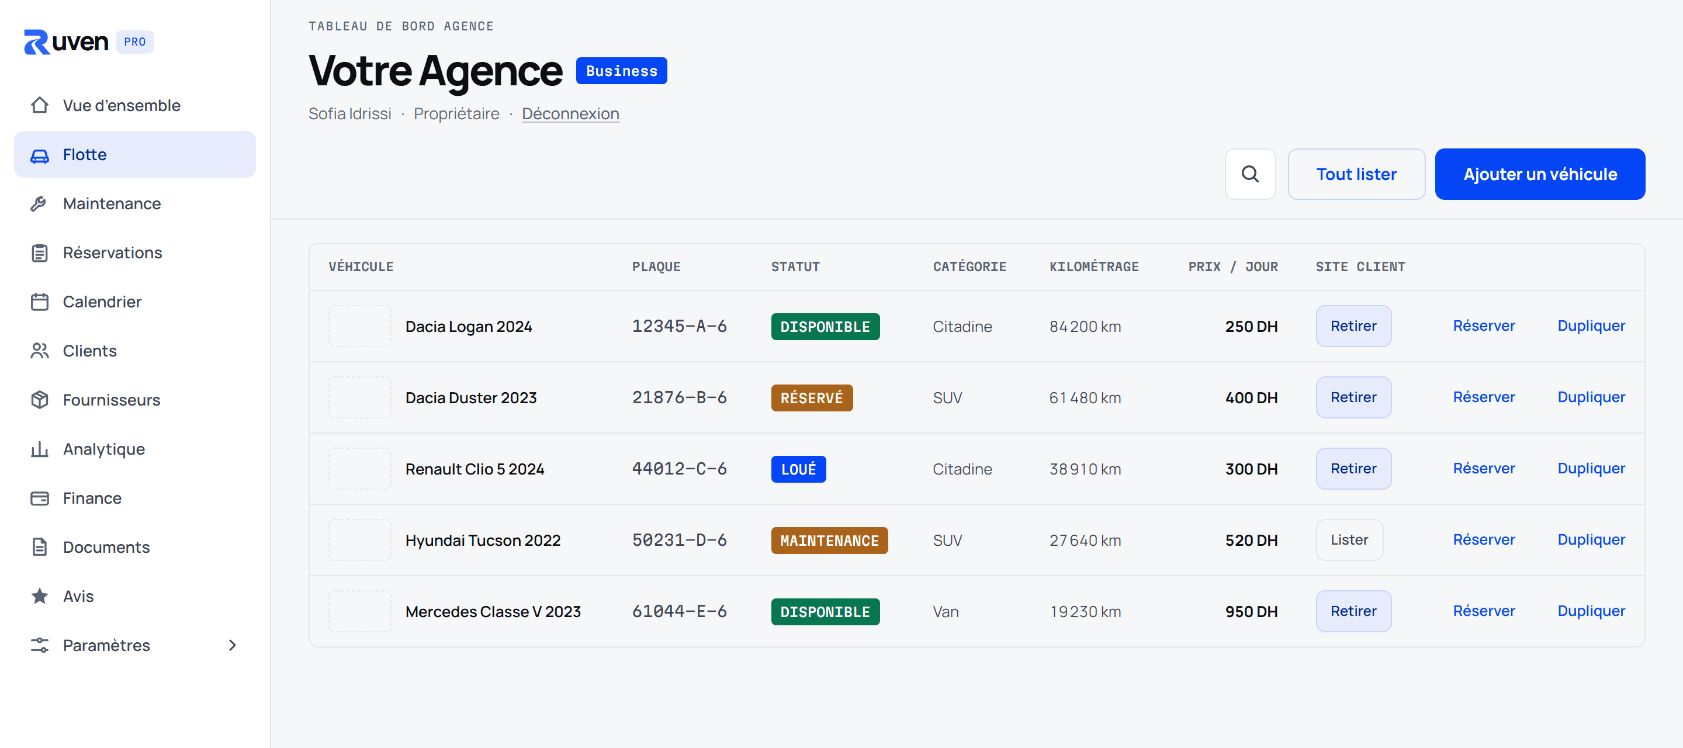
Task: Click the sliders icon beside Paramètres
Action: (x=40, y=645)
